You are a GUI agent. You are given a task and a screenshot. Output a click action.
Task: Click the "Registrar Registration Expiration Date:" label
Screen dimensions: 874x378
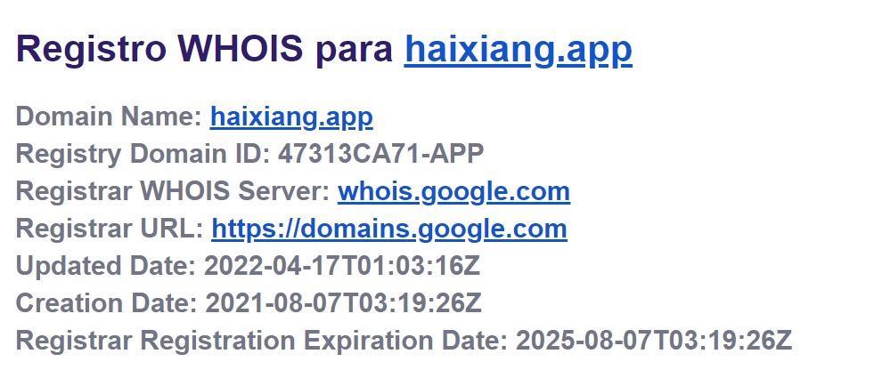tap(262, 341)
